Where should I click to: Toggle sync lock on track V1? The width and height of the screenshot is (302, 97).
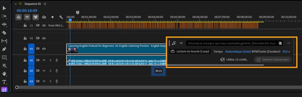(x=37, y=49)
